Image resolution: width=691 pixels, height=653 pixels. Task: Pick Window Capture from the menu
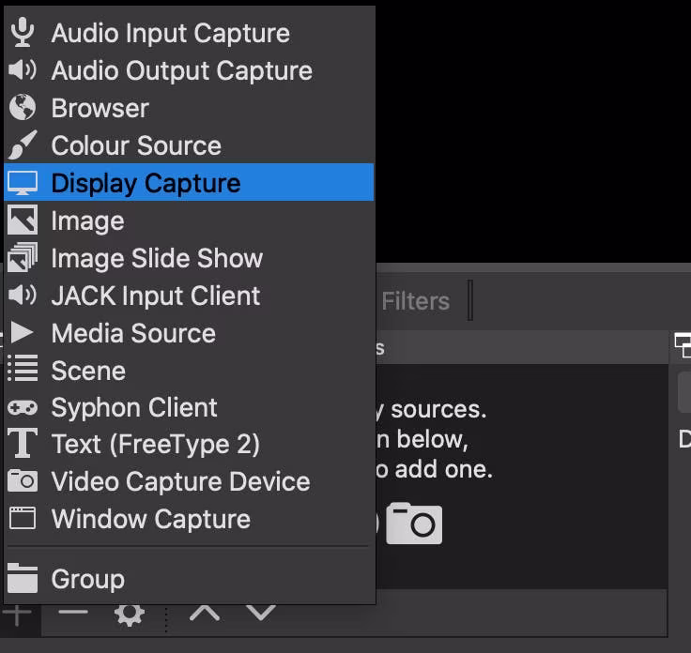pyautogui.click(x=150, y=519)
